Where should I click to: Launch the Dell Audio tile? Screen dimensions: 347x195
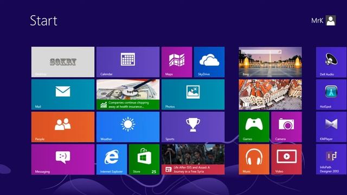(331, 62)
